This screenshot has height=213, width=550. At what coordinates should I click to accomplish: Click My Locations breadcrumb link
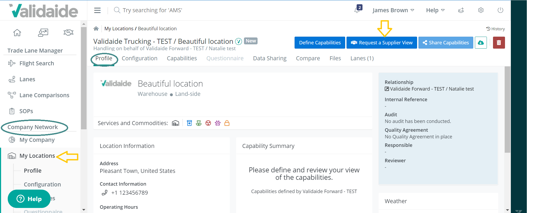119,29
